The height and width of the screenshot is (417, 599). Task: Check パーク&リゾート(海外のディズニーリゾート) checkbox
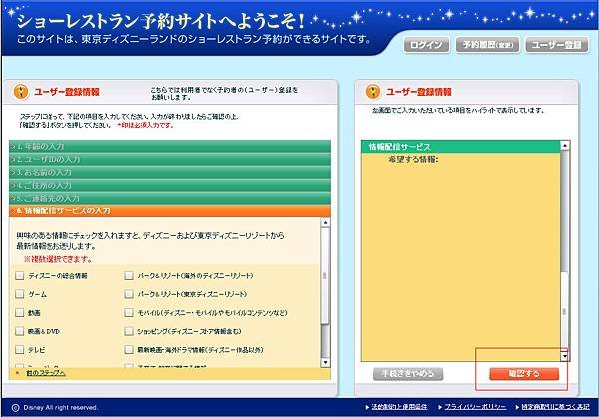[129, 275]
